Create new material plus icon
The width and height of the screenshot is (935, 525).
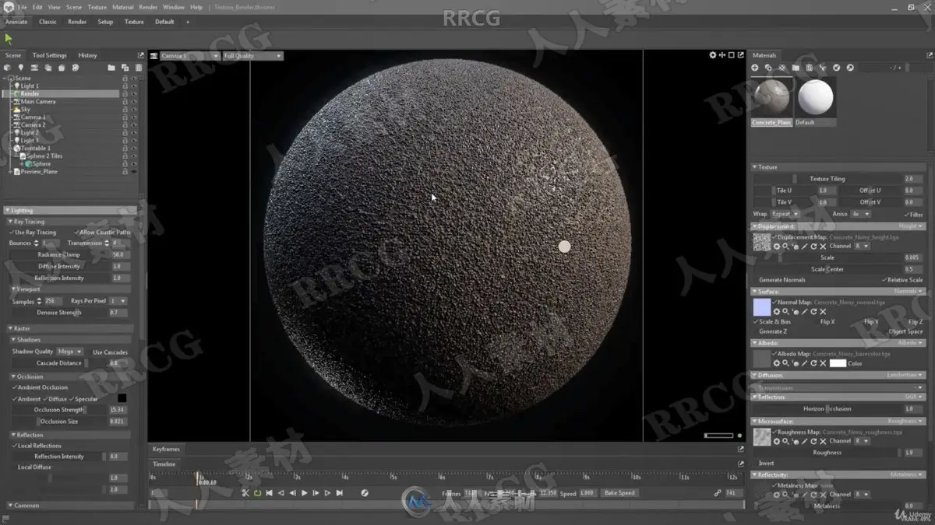coord(755,68)
